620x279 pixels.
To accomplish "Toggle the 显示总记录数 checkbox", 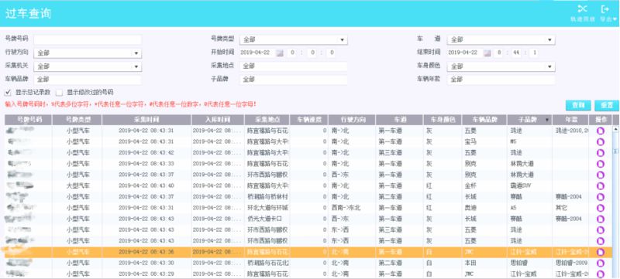I will pos(8,93).
